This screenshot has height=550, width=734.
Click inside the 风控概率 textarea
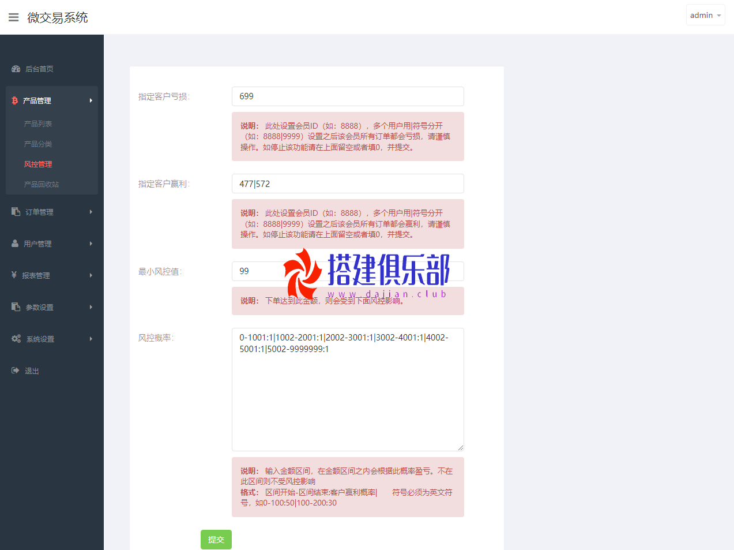348,390
